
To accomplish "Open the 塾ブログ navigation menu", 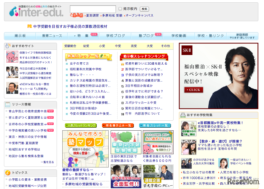I will click(146, 36).
